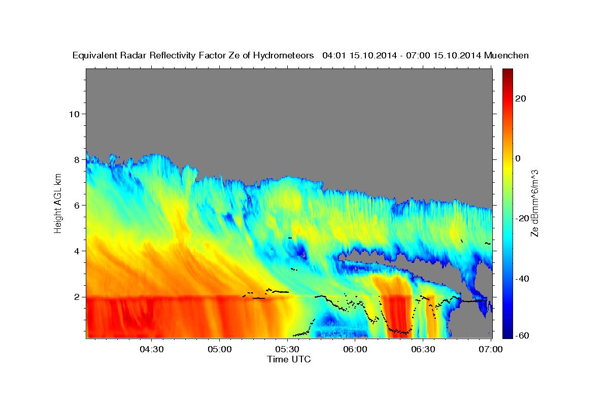Click the 04:30 time tick label
609x406 pixels.
pyautogui.click(x=151, y=349)
